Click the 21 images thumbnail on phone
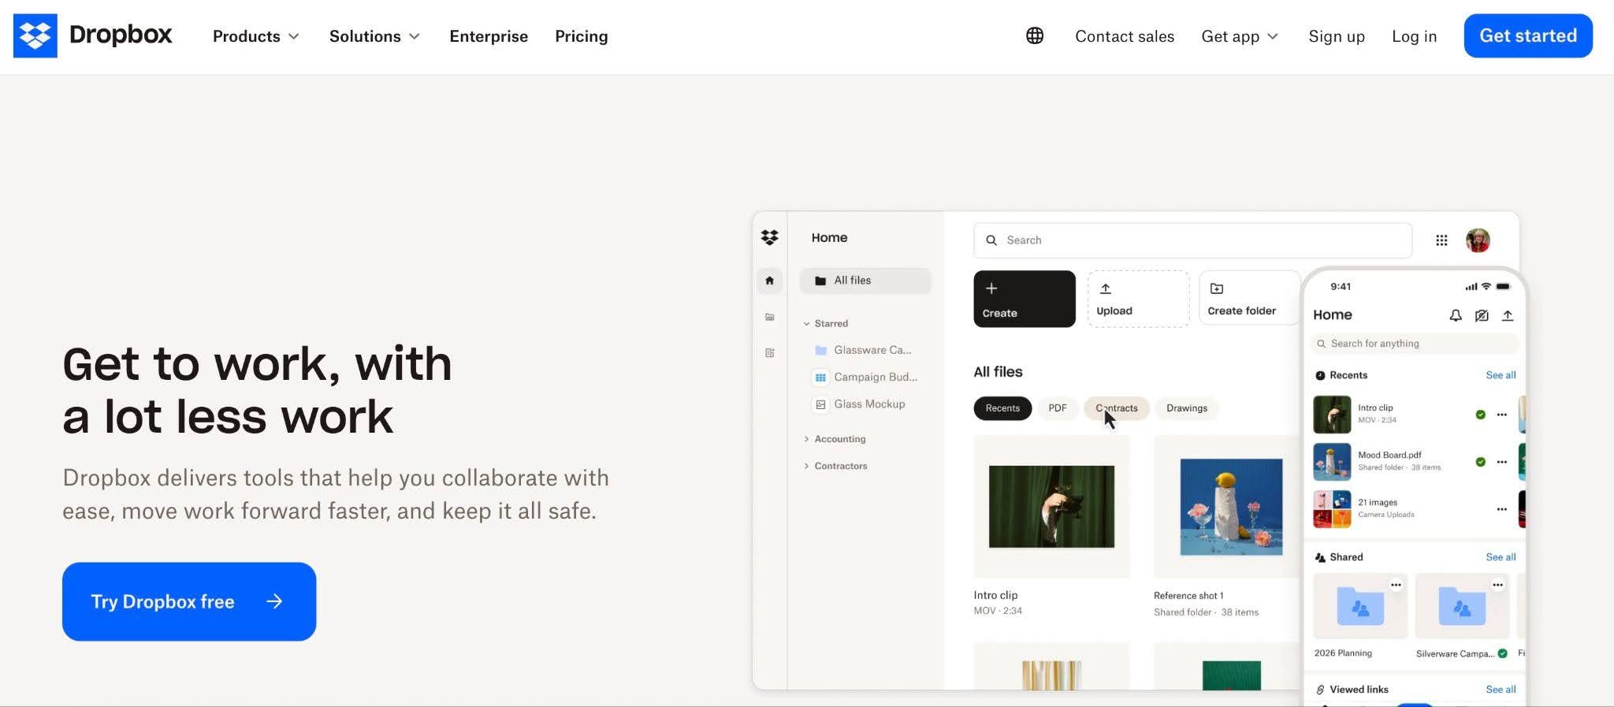The height and width of the screenshot is (707, 1614). tap(1332, 509)
